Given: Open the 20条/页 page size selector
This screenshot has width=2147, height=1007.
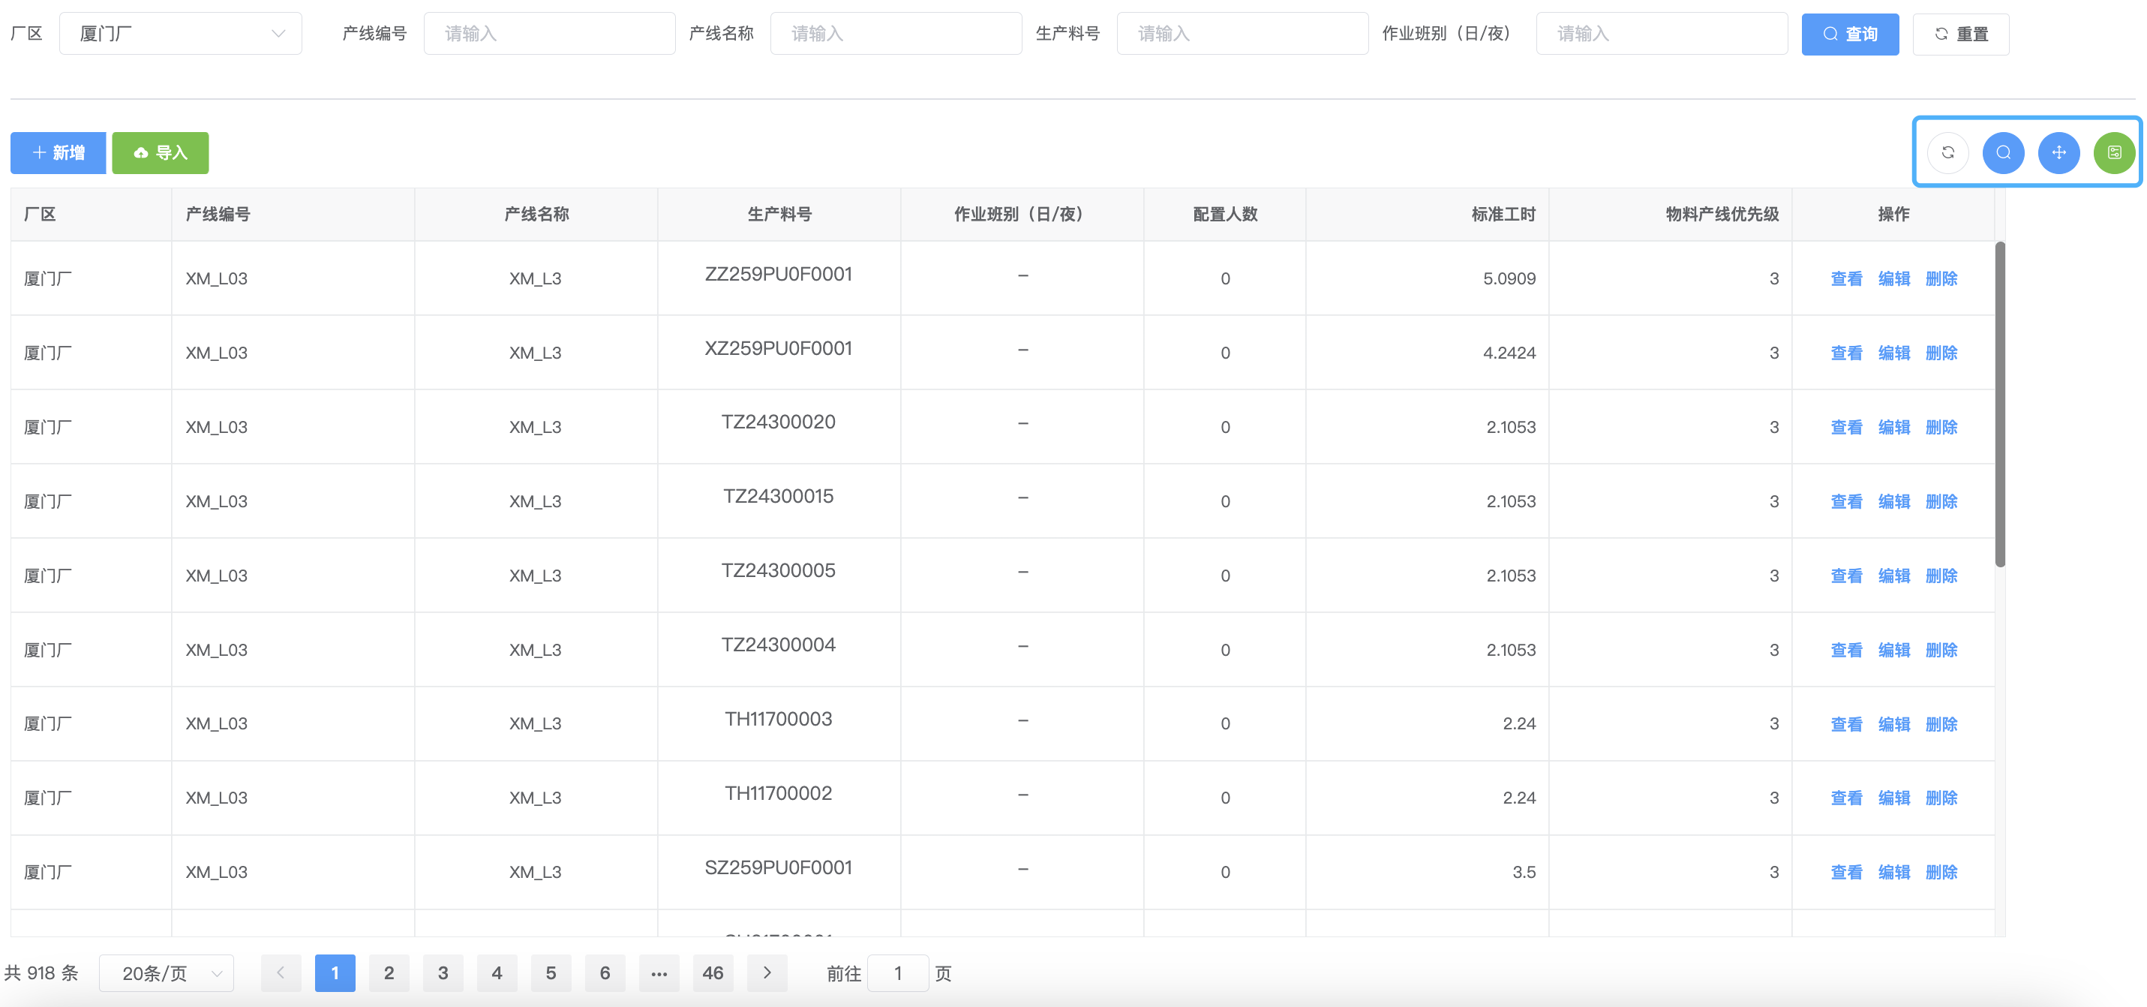Looking at the screenshot, I should pos(167,972).
